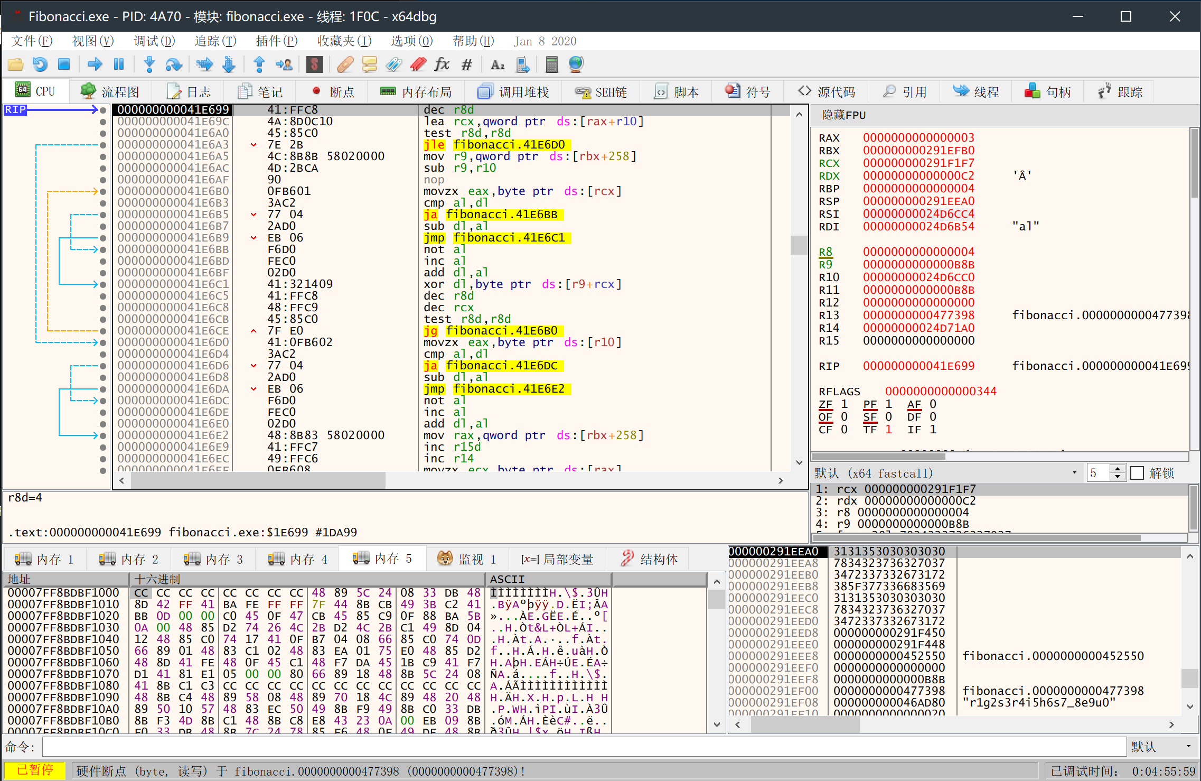Toggle the IF flag value

coord(933,430)
